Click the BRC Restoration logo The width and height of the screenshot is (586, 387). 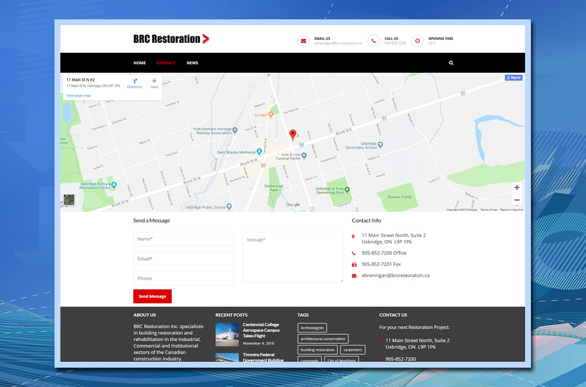(x=171, y=39)
